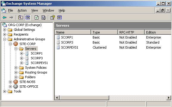172x107 pixels.
Task: Click SCORPEVS1 server icon in tree
Action: [x=27, y=63]
